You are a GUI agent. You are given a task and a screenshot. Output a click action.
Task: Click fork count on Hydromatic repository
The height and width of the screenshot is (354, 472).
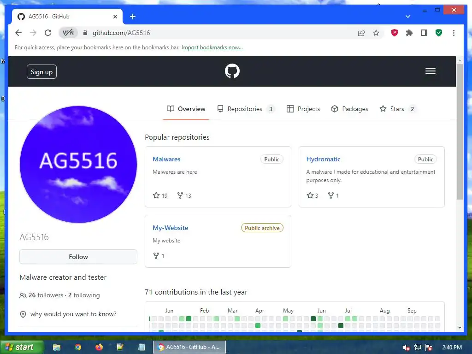click(333, 195)
